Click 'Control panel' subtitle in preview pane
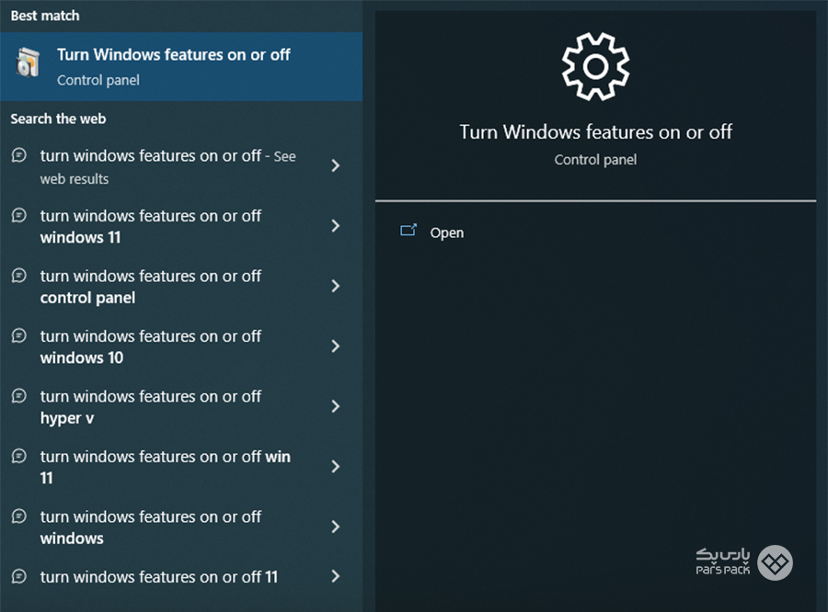Viewport: 828px width, 612px height. [x=595, y=159]
